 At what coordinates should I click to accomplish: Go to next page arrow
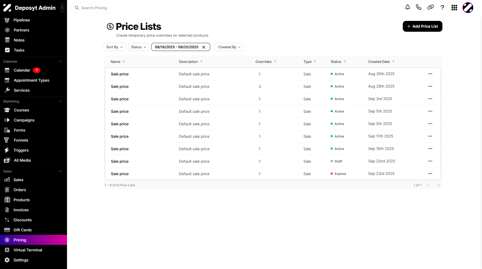438,185
